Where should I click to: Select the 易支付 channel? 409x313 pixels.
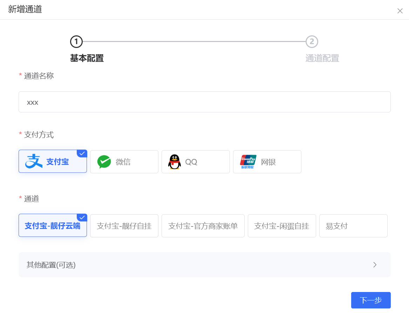[x=353, y=226]
